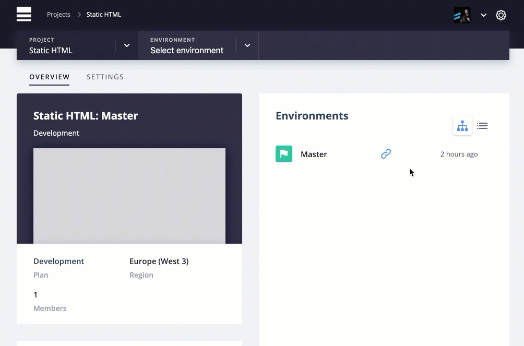Image resolution: width=524 pixels, height=346 pixels.
Task: Click Static HTML in the breadcrumb
Action: point(103,15)
